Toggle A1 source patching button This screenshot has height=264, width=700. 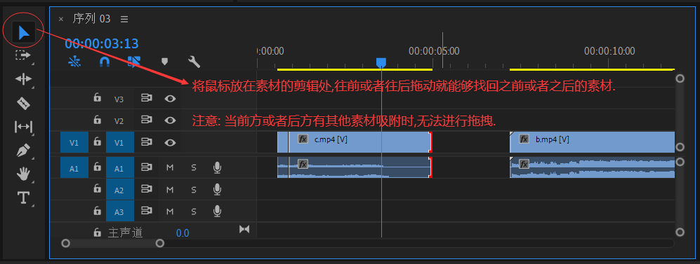(74, 168)
